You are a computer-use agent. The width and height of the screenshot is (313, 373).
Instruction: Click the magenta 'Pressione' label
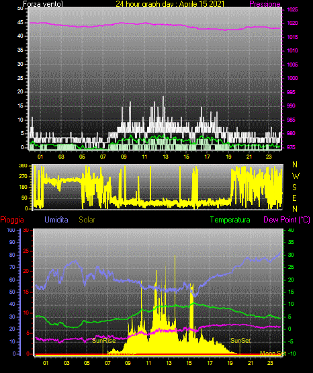coord(265,4)
